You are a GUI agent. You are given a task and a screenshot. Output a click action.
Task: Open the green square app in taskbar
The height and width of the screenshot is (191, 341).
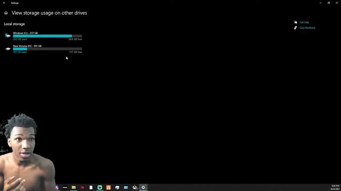click(x=100, y=187)
